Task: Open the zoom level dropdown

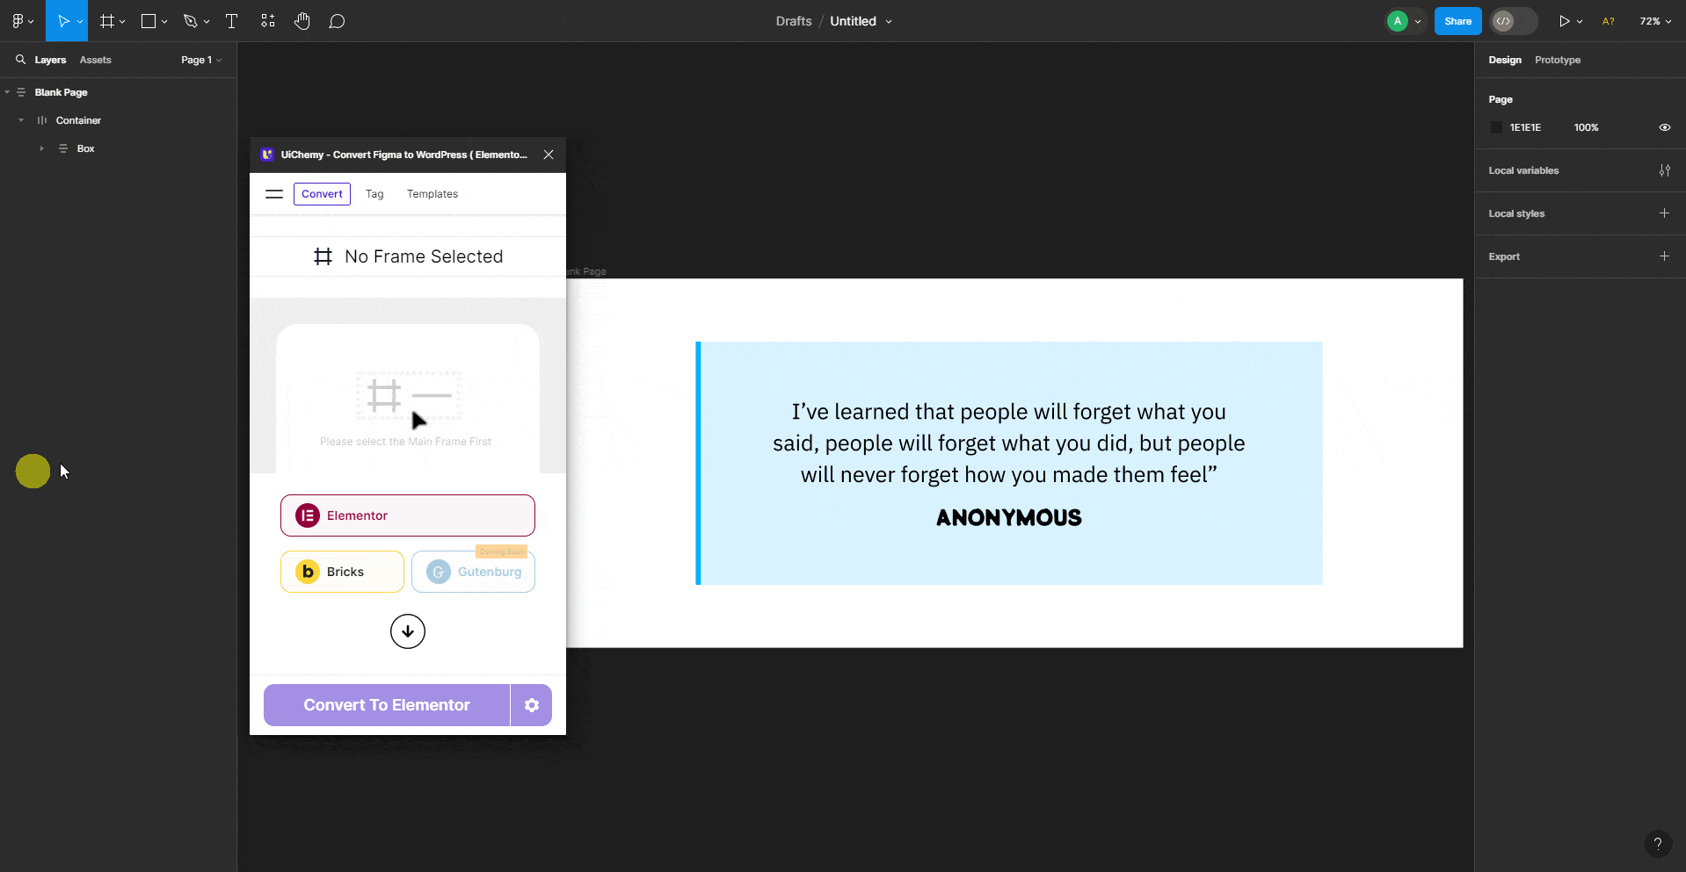Action: click(x=1654, y=20)
